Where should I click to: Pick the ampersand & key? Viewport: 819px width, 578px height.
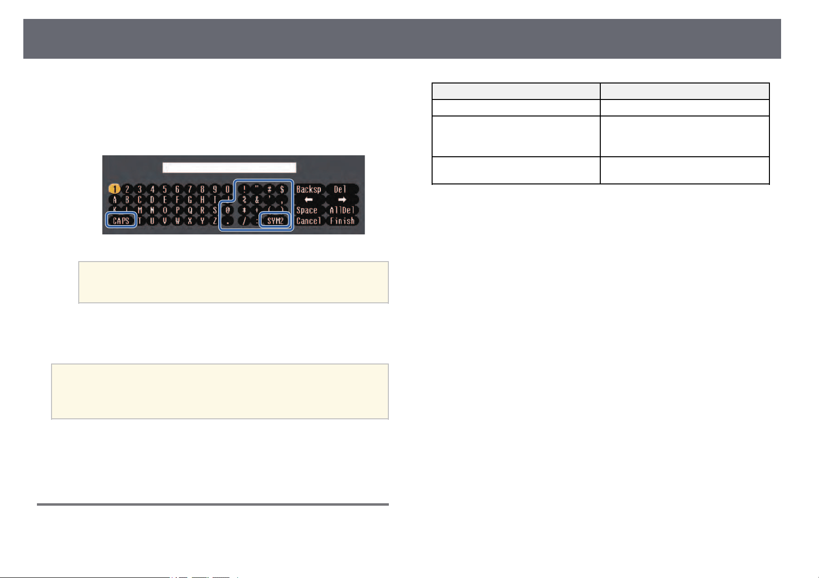(x=257, y=199)
